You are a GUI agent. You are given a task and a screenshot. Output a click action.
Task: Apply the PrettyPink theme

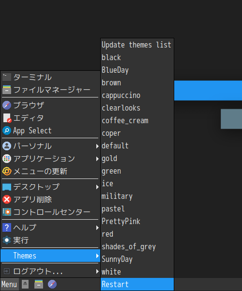(x=137, y=222)
